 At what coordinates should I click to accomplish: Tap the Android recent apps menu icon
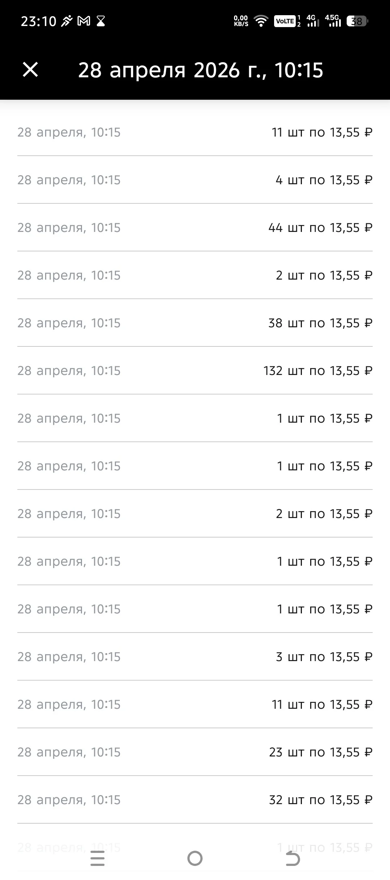(x=97, y=858)
